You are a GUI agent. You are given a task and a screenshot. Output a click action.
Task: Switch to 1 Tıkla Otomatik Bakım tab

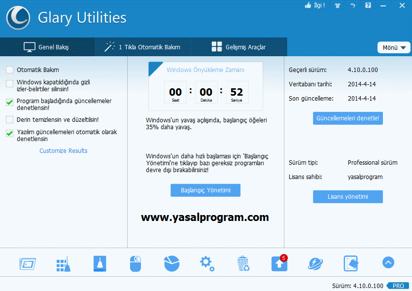(142, 47)
